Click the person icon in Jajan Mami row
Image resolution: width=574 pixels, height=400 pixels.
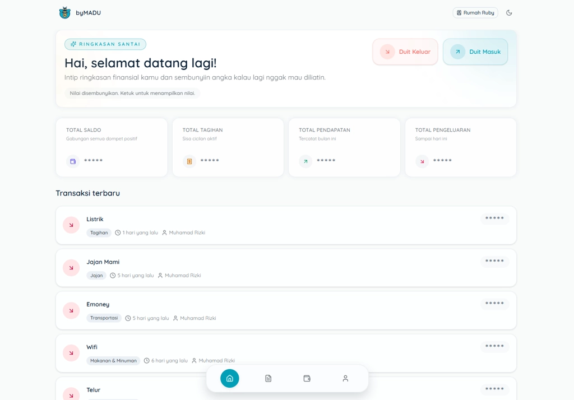click(160, 276)
